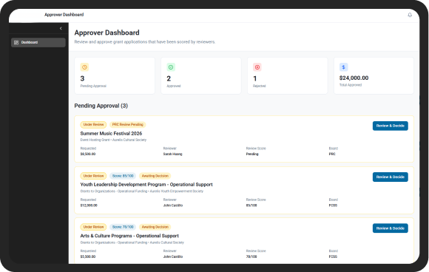Click requested amount $8,500.00

pos(88,154)
